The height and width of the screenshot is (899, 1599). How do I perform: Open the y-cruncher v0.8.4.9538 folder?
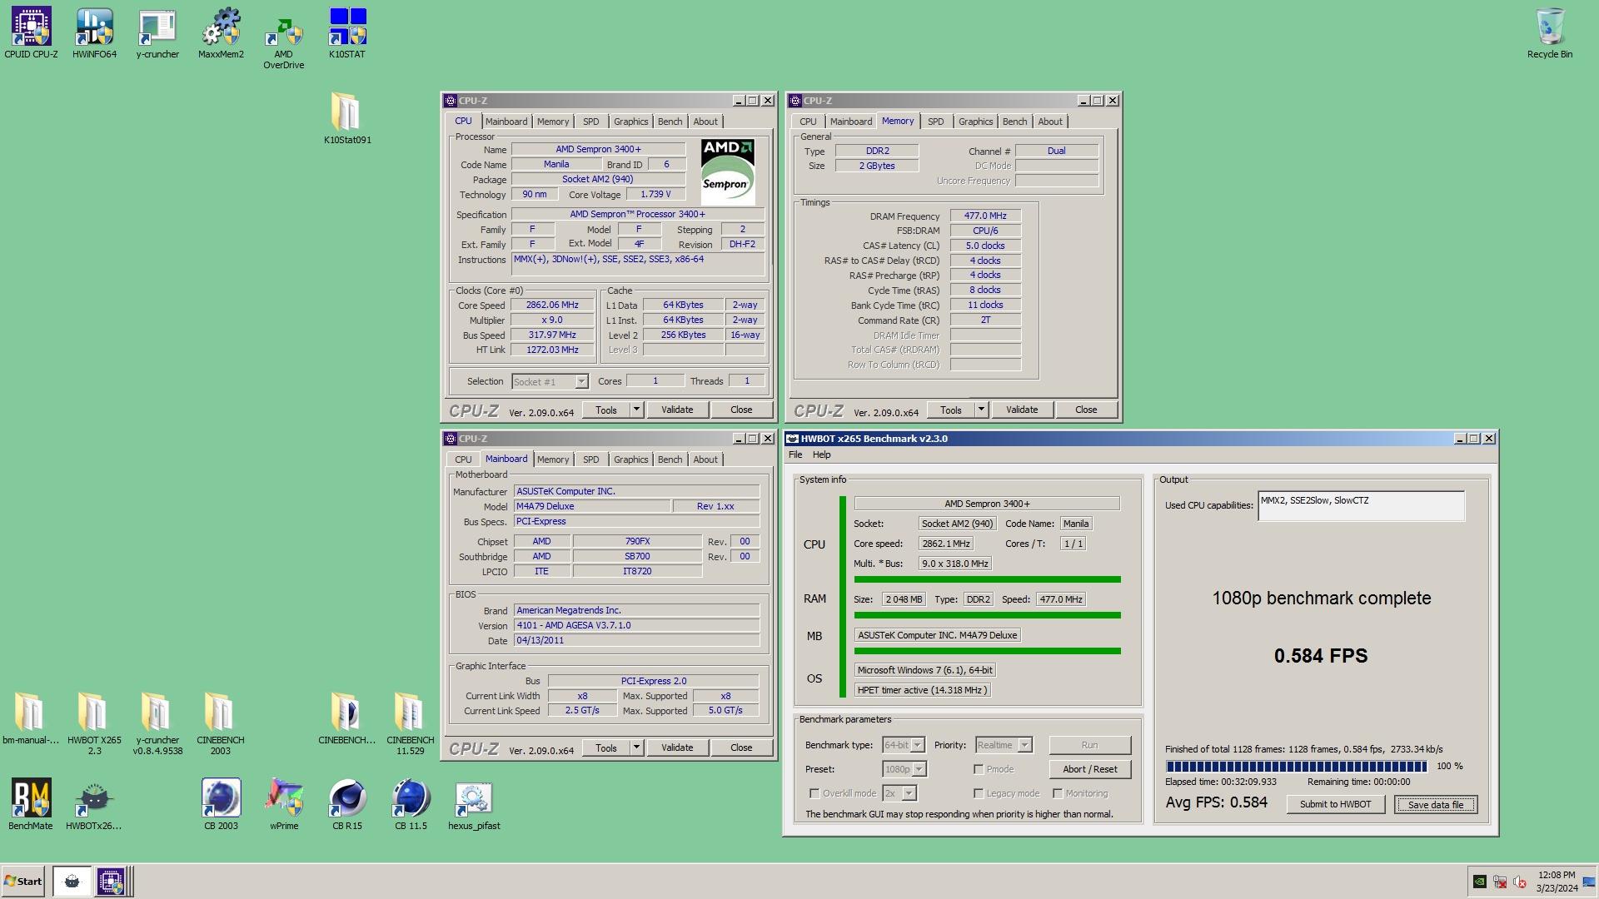coord(157,723)
